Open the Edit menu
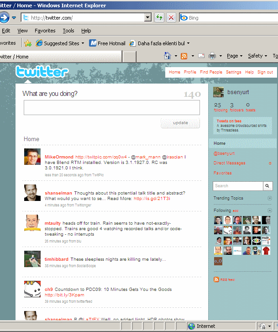278x332 pixels. click(x=6, y=31)
